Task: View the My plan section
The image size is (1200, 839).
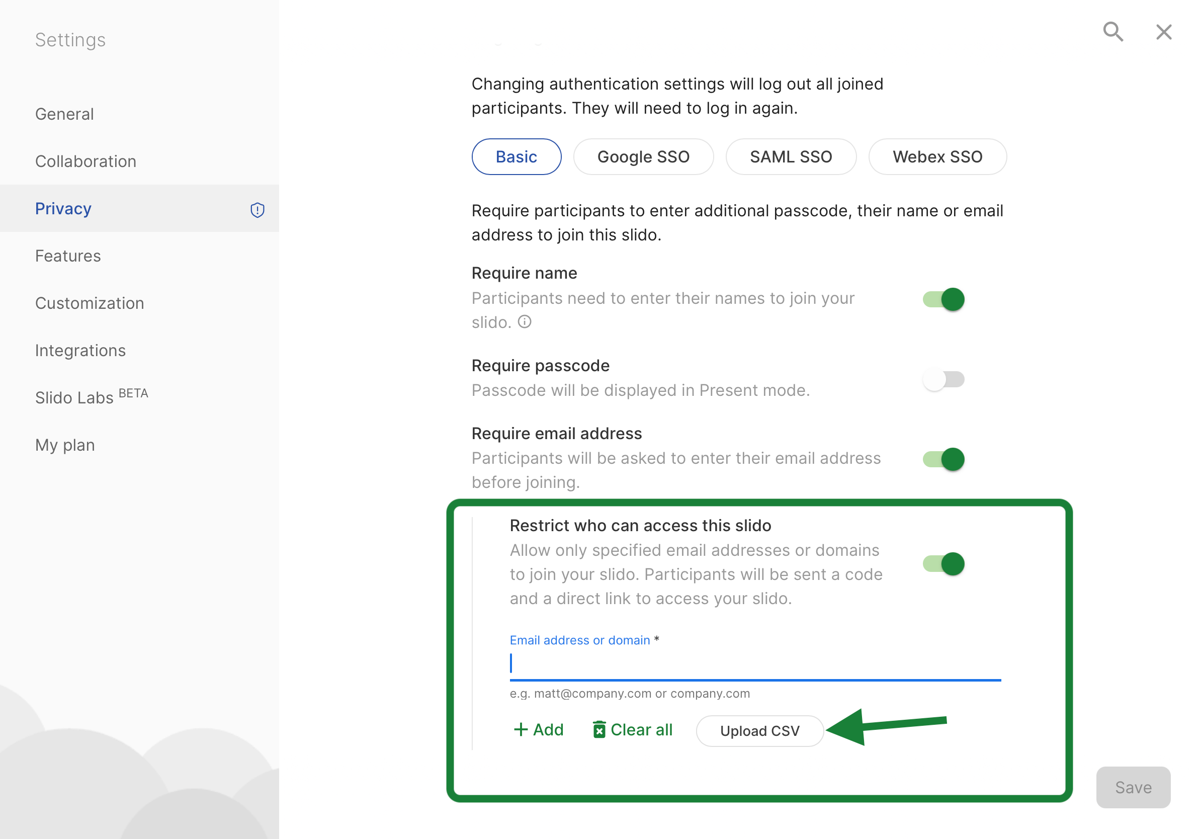Action: [x=139, y=444]
